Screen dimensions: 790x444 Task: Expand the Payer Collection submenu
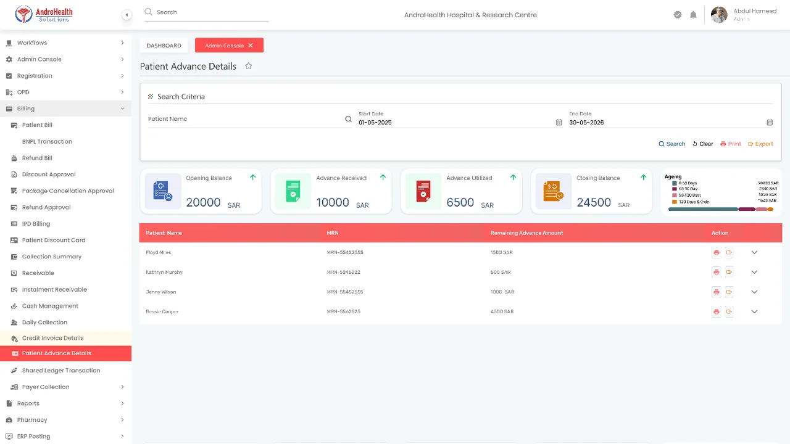pos(122,387)
